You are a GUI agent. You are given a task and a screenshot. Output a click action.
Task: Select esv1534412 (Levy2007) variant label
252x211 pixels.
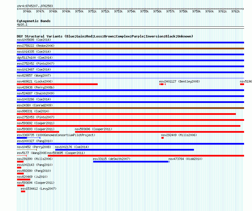39,189
